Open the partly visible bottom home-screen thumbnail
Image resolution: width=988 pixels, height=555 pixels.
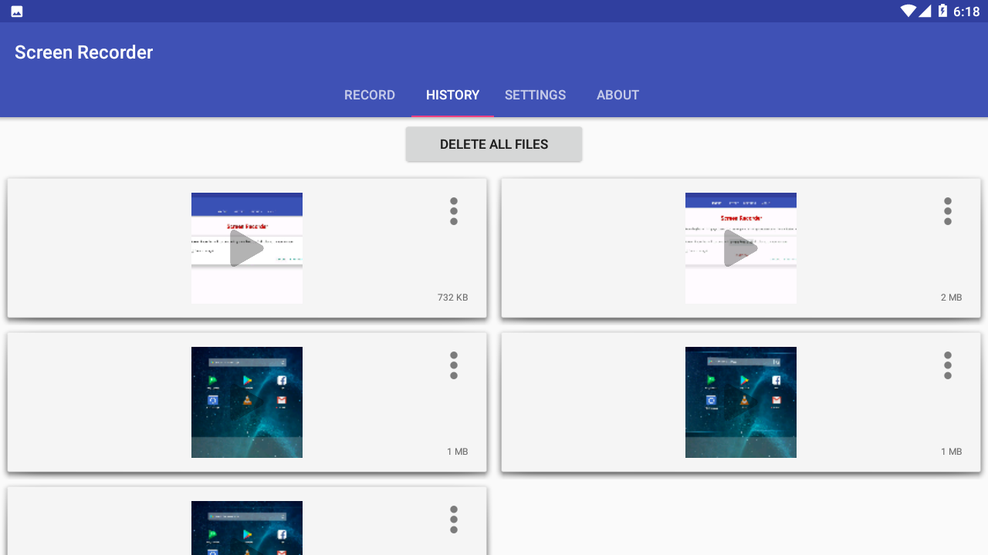(247, 528)
